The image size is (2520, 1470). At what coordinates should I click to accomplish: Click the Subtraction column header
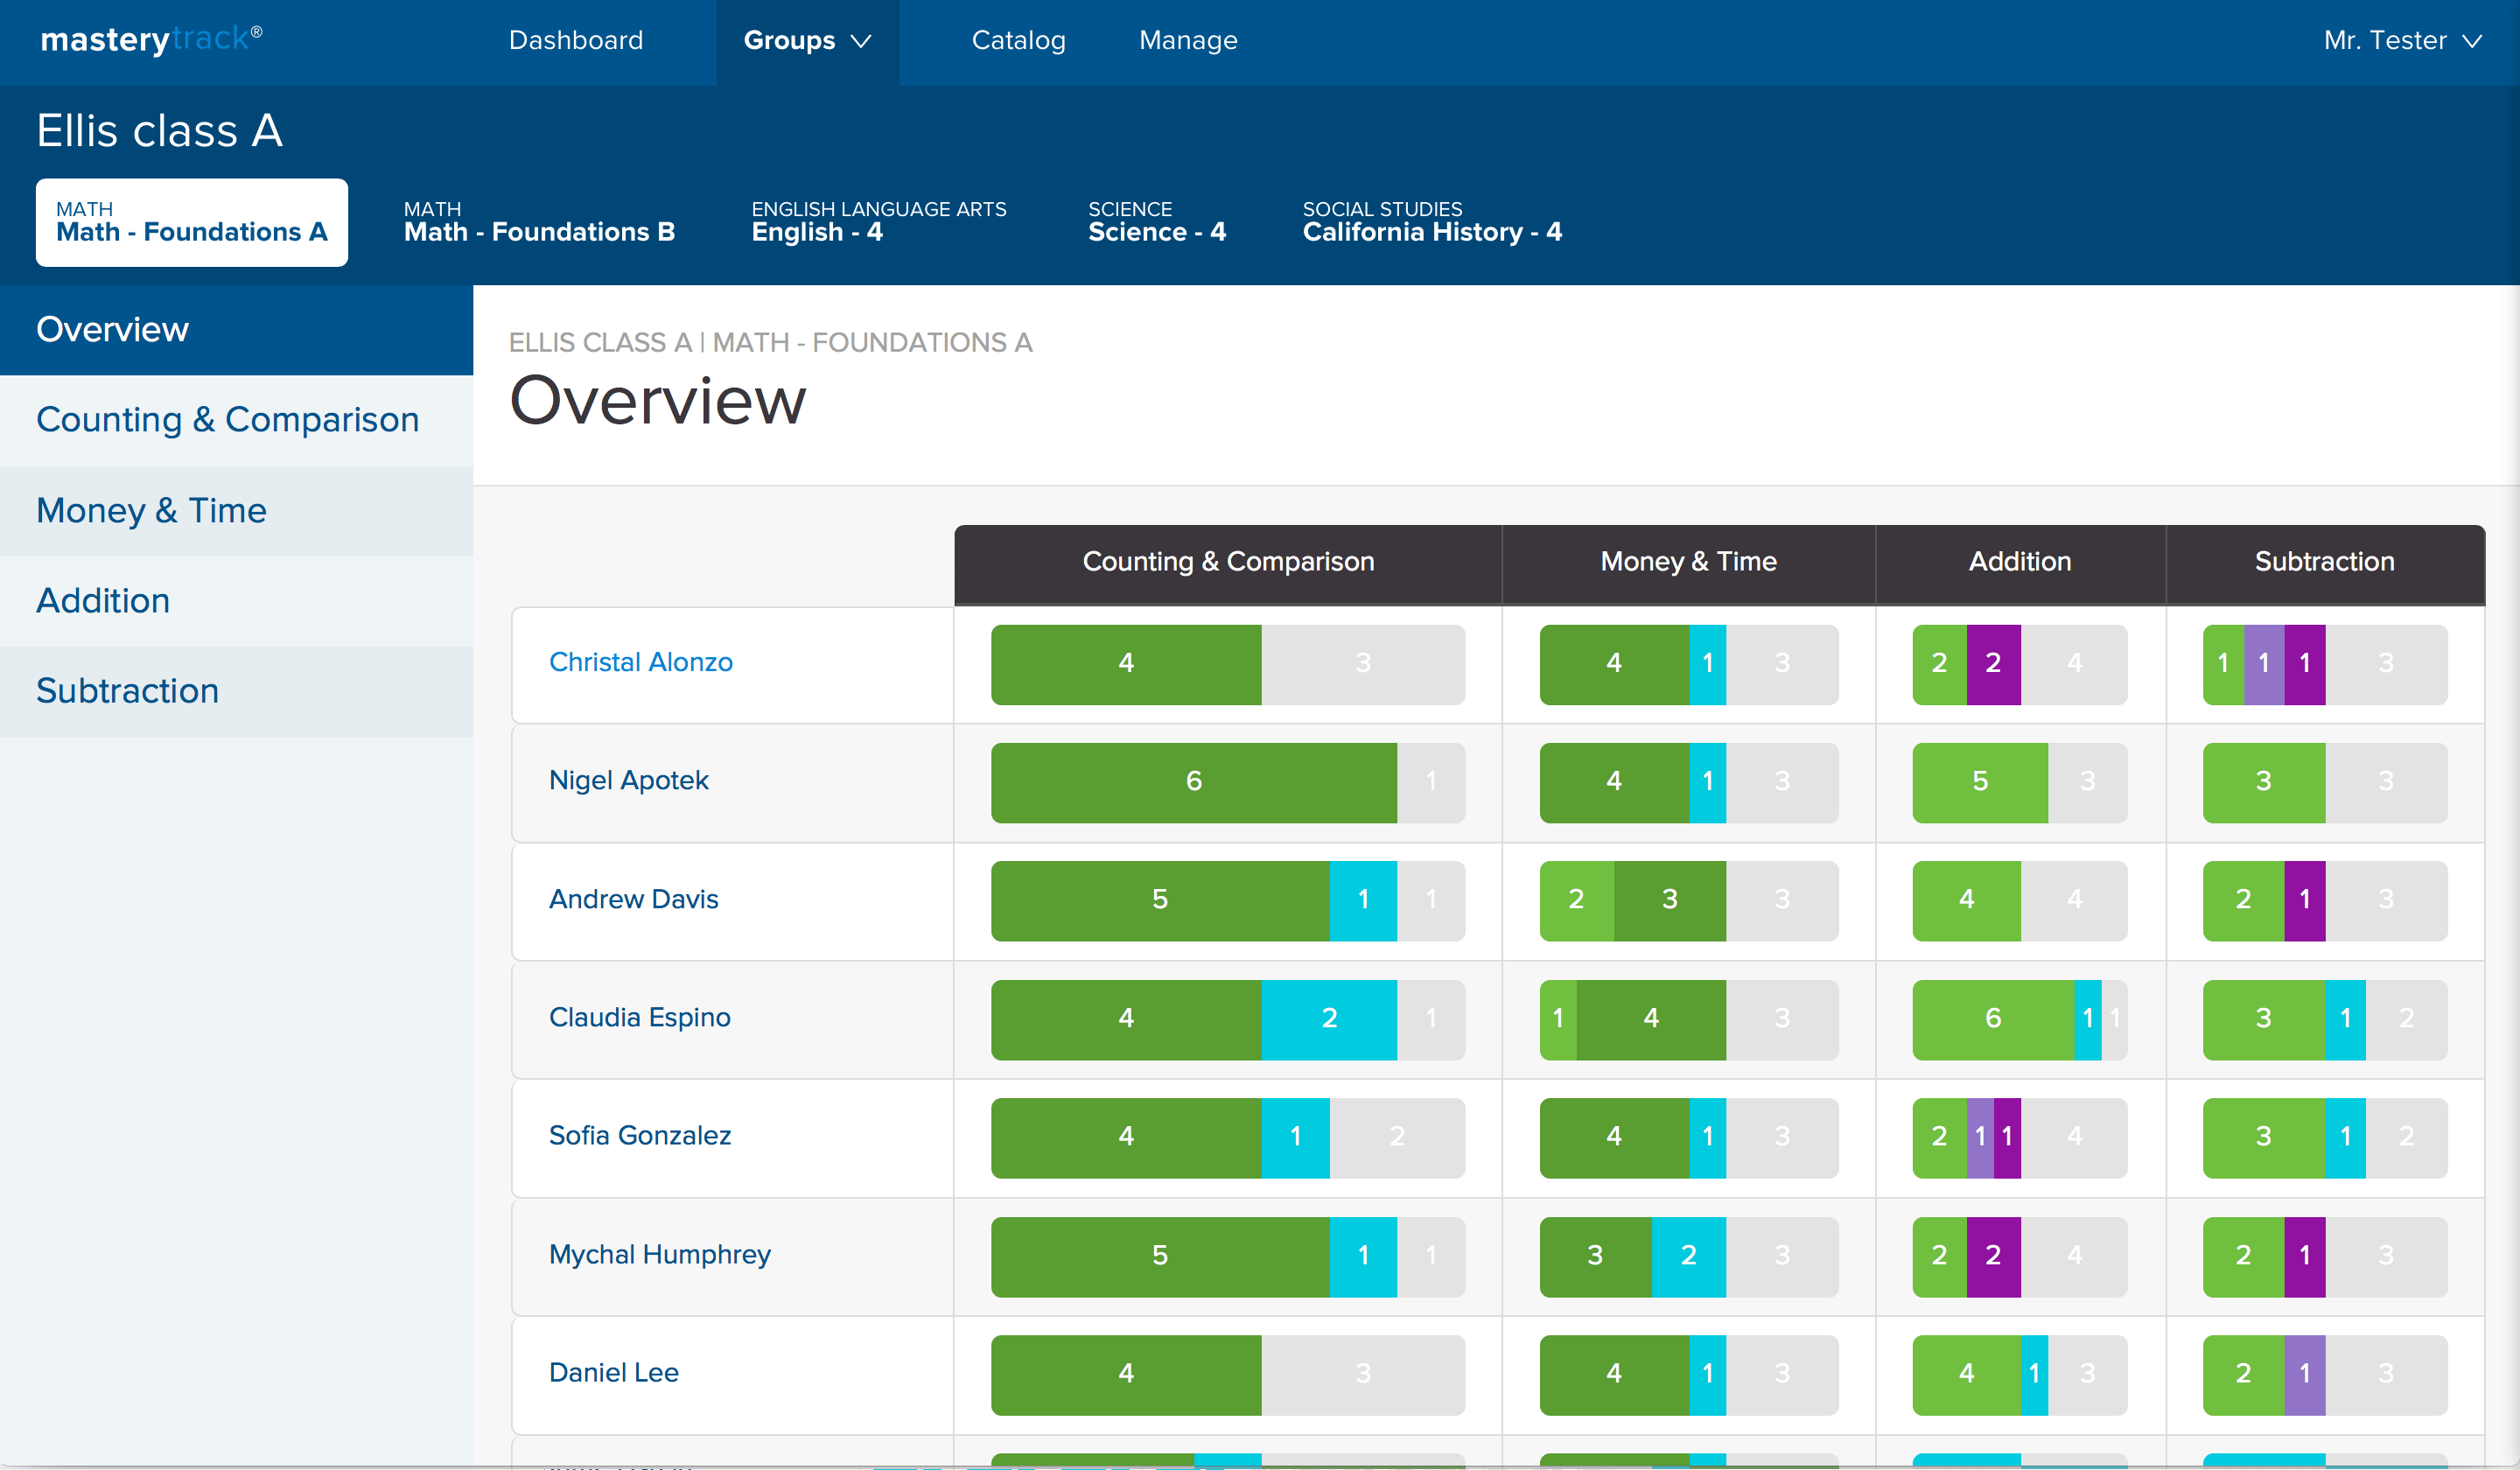point(2324,562)
